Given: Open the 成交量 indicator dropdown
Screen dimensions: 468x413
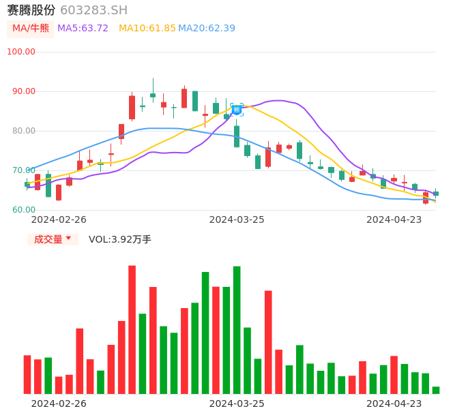Looking at the screenshot, I should pos(53,239).
